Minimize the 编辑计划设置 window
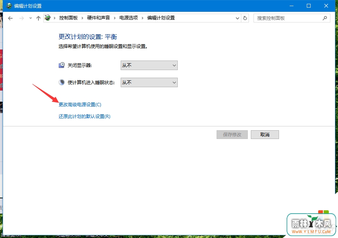The height and width of the screenshot is (238, 338). 292,6
